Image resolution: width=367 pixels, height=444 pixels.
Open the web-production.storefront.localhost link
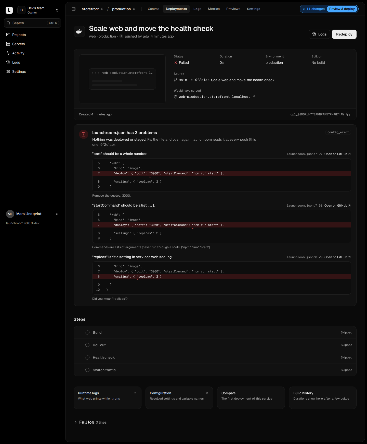click(214, 97)
